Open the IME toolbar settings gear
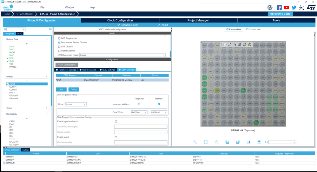This screenshot has height=172, width=317. pyautogui.click(x=250, y=45)
